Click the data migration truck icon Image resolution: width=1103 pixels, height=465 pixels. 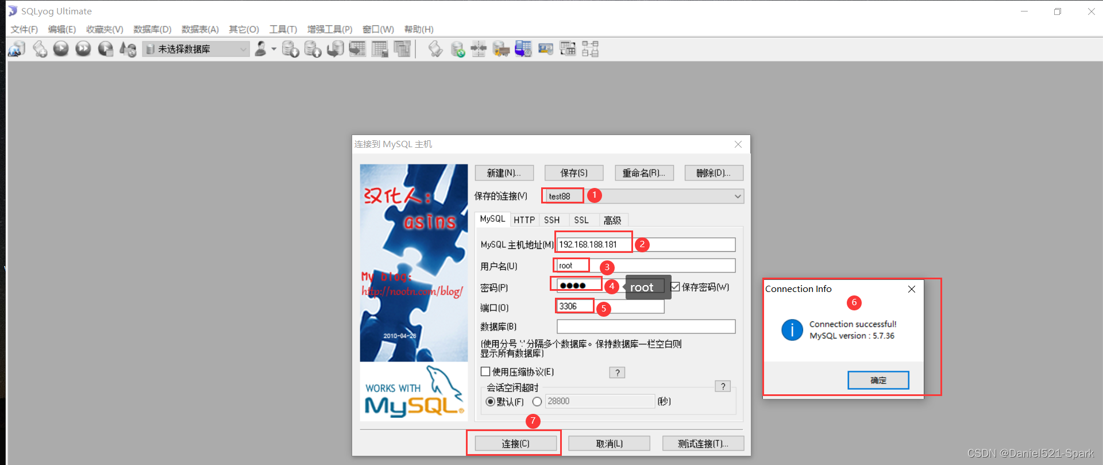coord(501,49)
